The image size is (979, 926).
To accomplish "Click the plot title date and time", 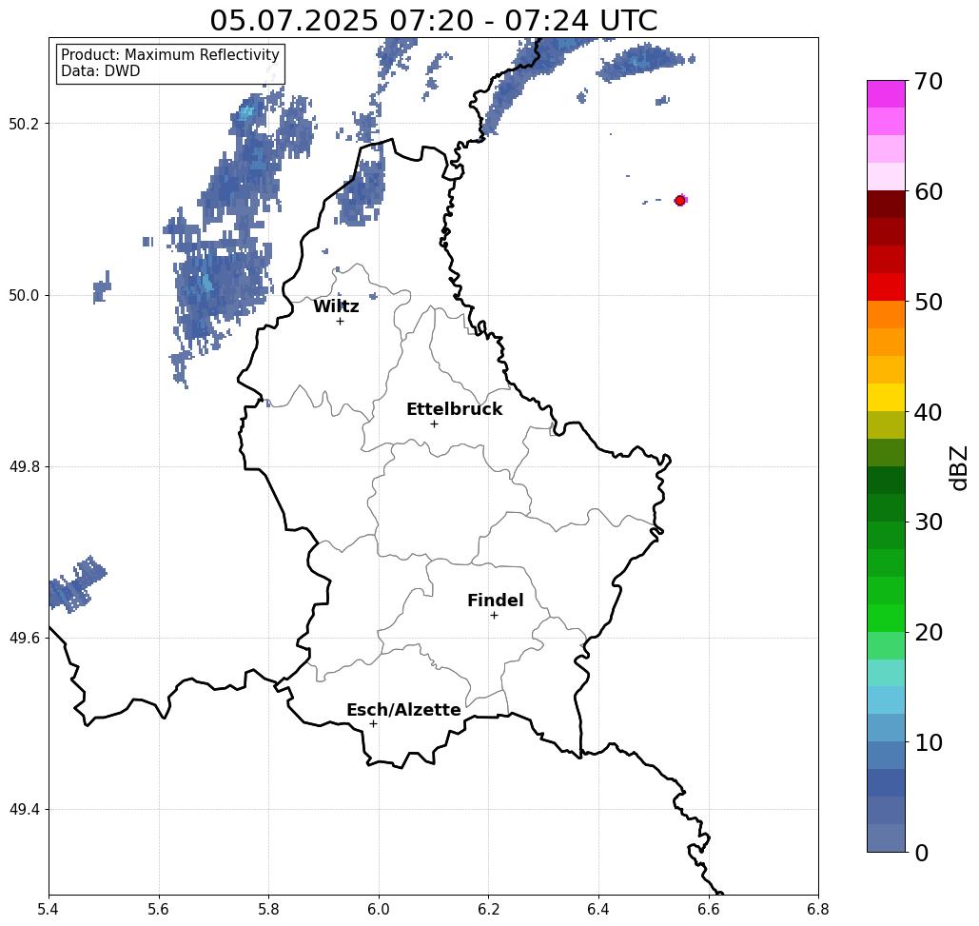I will [433, 21].
